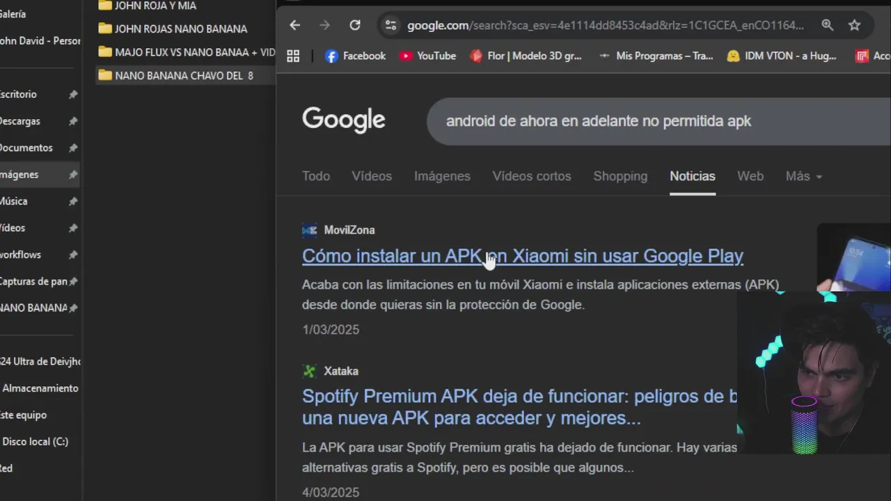
Task: Open Mis Programas bookmark
Action: pos(655,56)
